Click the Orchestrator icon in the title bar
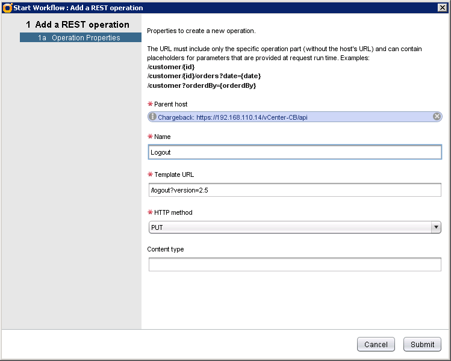 [7, 8]
